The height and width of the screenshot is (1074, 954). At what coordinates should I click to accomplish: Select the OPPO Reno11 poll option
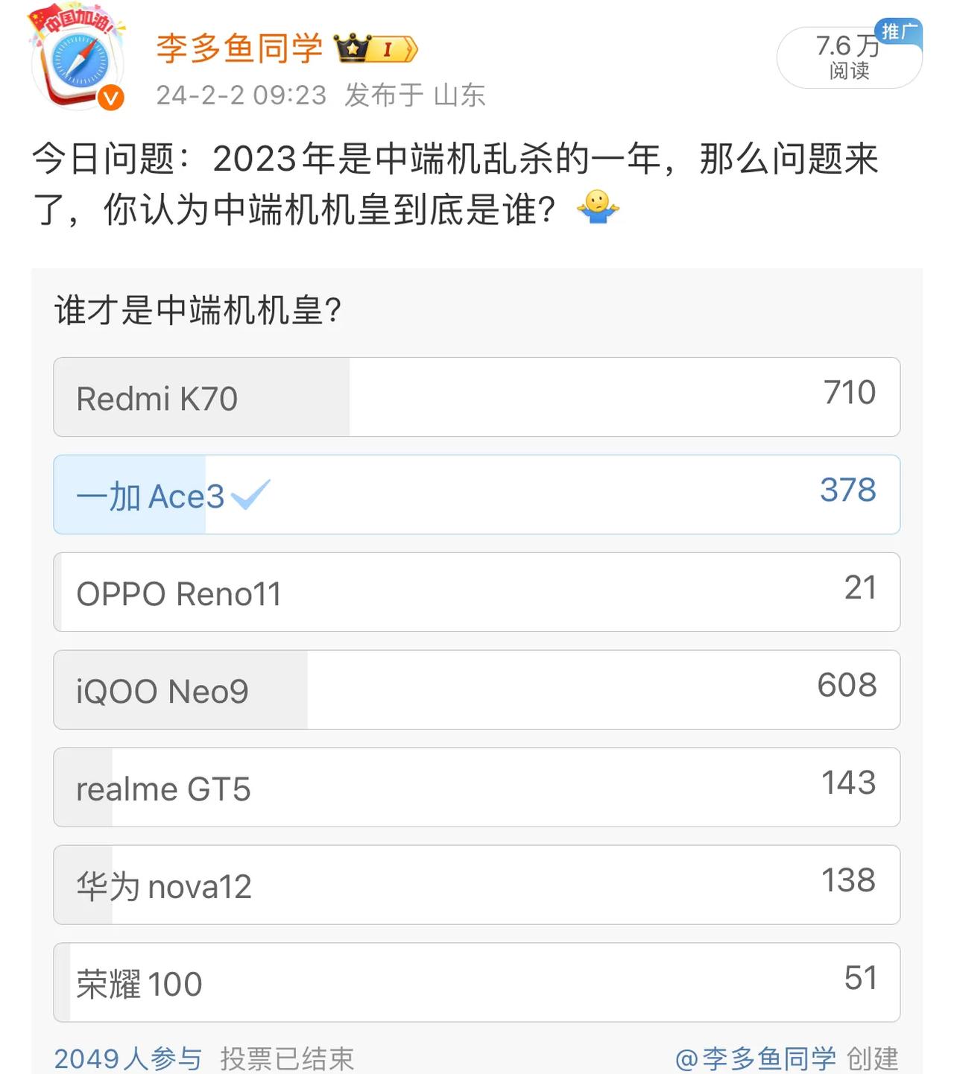476,593
